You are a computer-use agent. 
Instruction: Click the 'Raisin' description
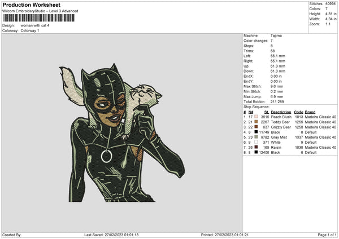276,147
